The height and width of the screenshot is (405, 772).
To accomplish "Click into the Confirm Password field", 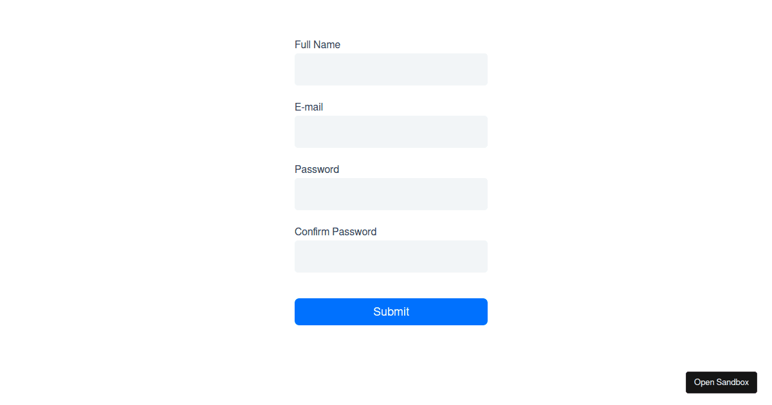I will pos(391,256).
